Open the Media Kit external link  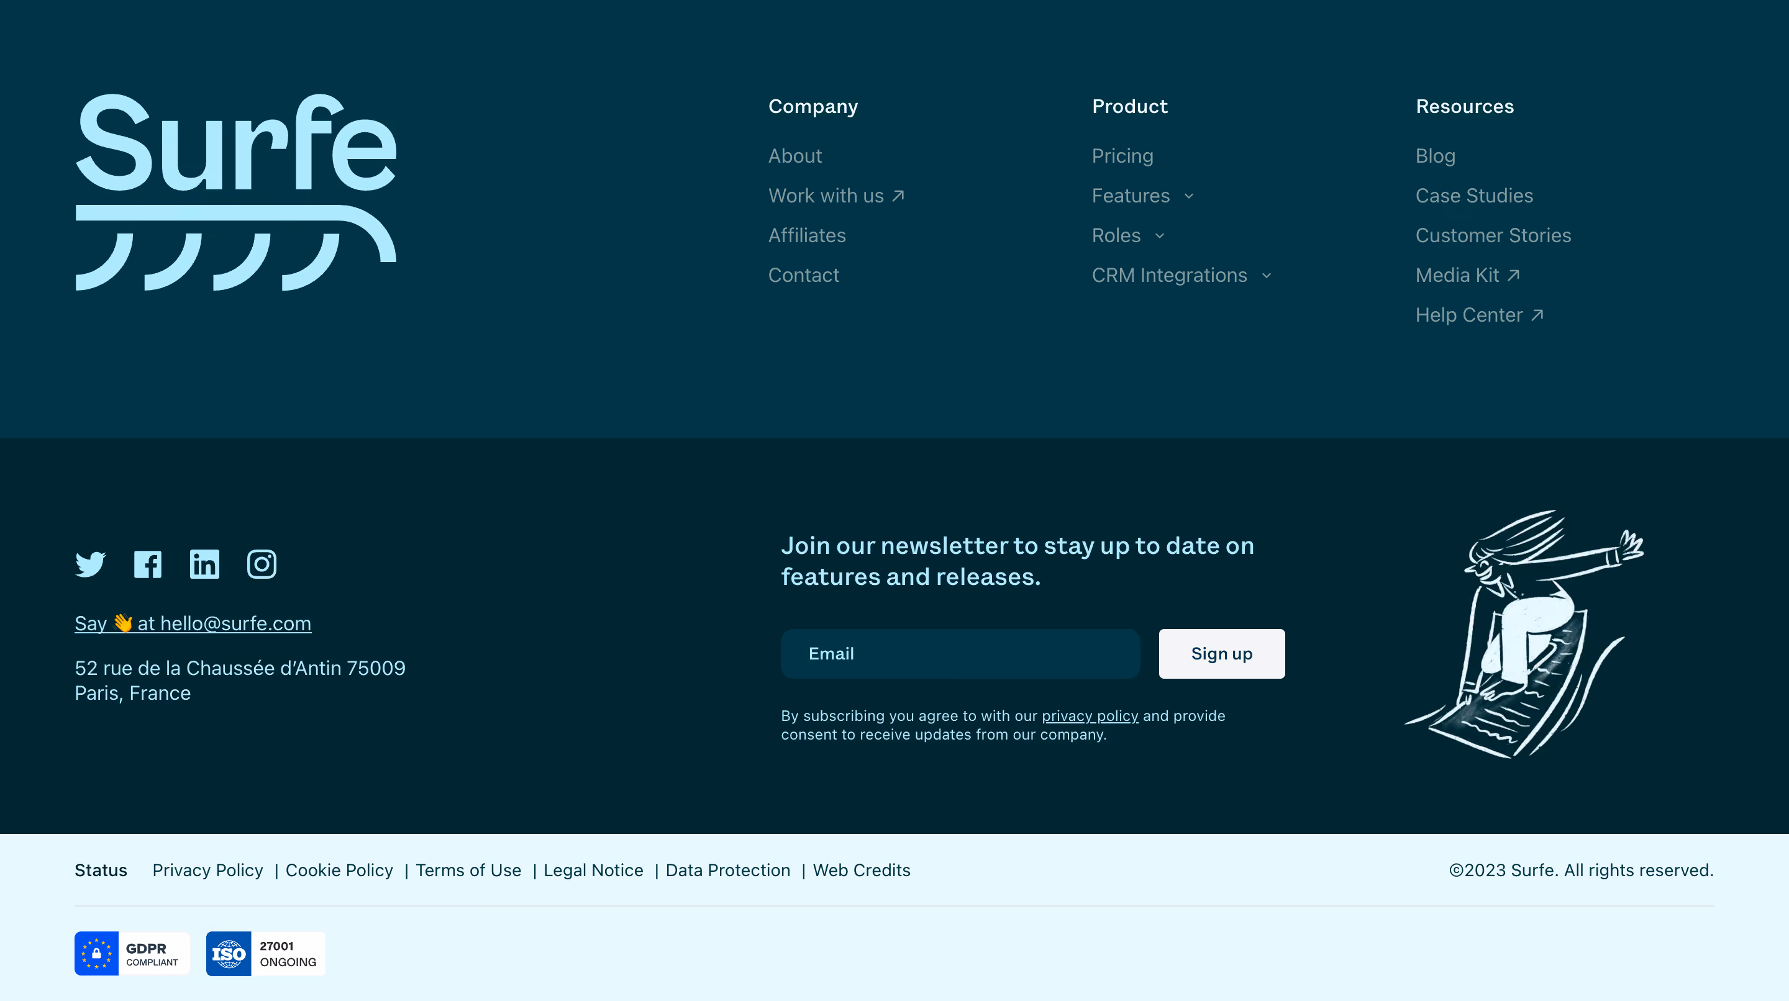(x=1468, y=275)
